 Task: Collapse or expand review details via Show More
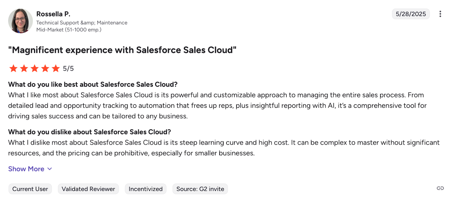pos(26,169)
